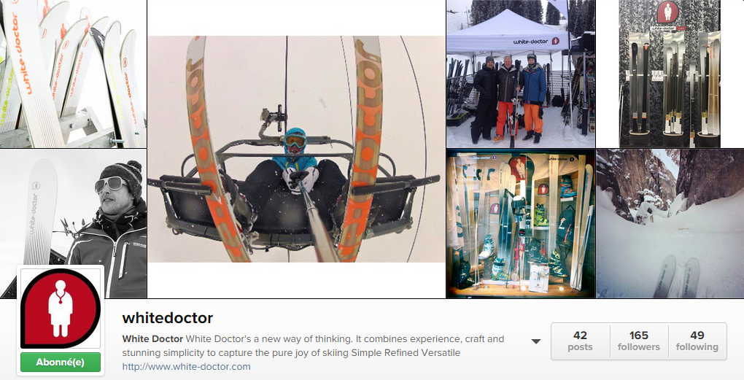744x380 pixels.
Task: Toggle the green Abonné(e) follow button
Action: pos(61,362)
